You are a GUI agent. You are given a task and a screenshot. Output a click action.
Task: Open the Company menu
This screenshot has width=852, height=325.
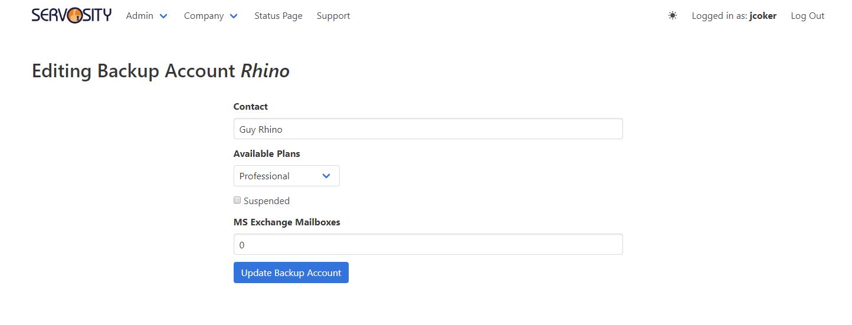click(204, 16)
